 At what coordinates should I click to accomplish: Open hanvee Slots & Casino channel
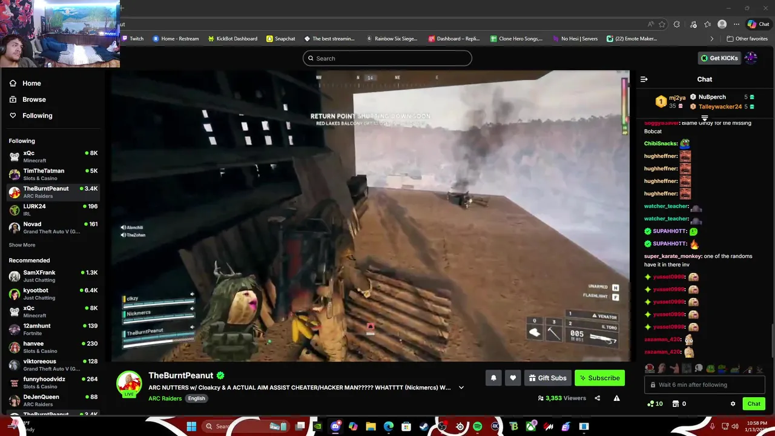53,347
